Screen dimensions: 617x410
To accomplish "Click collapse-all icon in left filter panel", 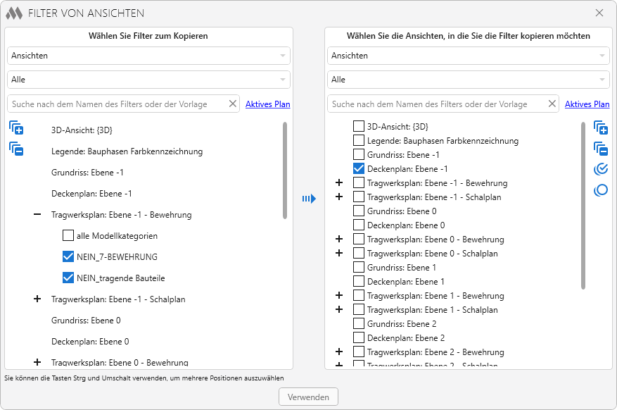I will pyautogui.click(x=16, y=149).
